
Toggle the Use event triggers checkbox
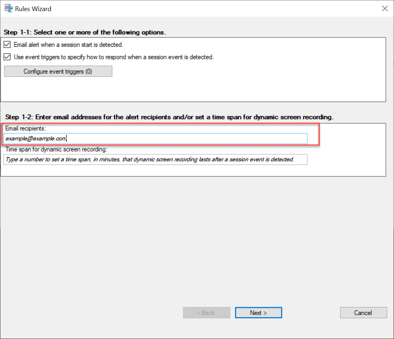tap(7, 57)
